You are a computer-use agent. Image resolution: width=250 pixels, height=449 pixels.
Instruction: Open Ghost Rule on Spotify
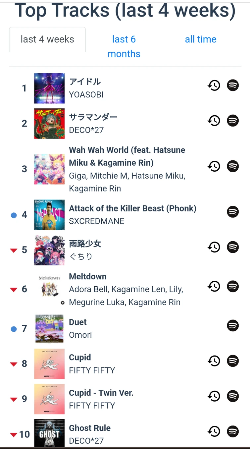coord(233,431)
